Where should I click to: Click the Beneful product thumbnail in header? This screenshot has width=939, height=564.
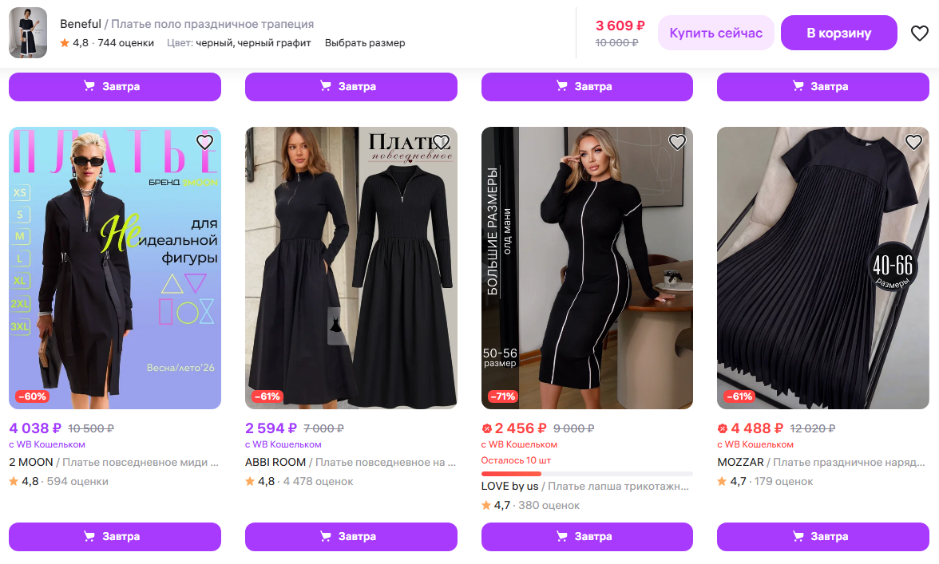[x=28, y=34]
